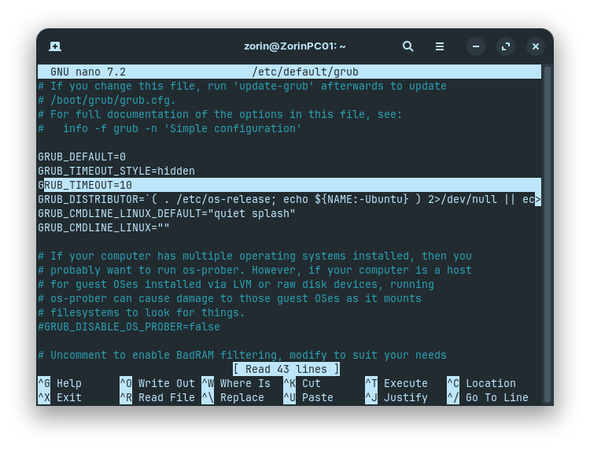The height and width of the screenshot is (450, 590).
Task: Click the ^R Read File shortcut
Action: click(x=157, y=398)
